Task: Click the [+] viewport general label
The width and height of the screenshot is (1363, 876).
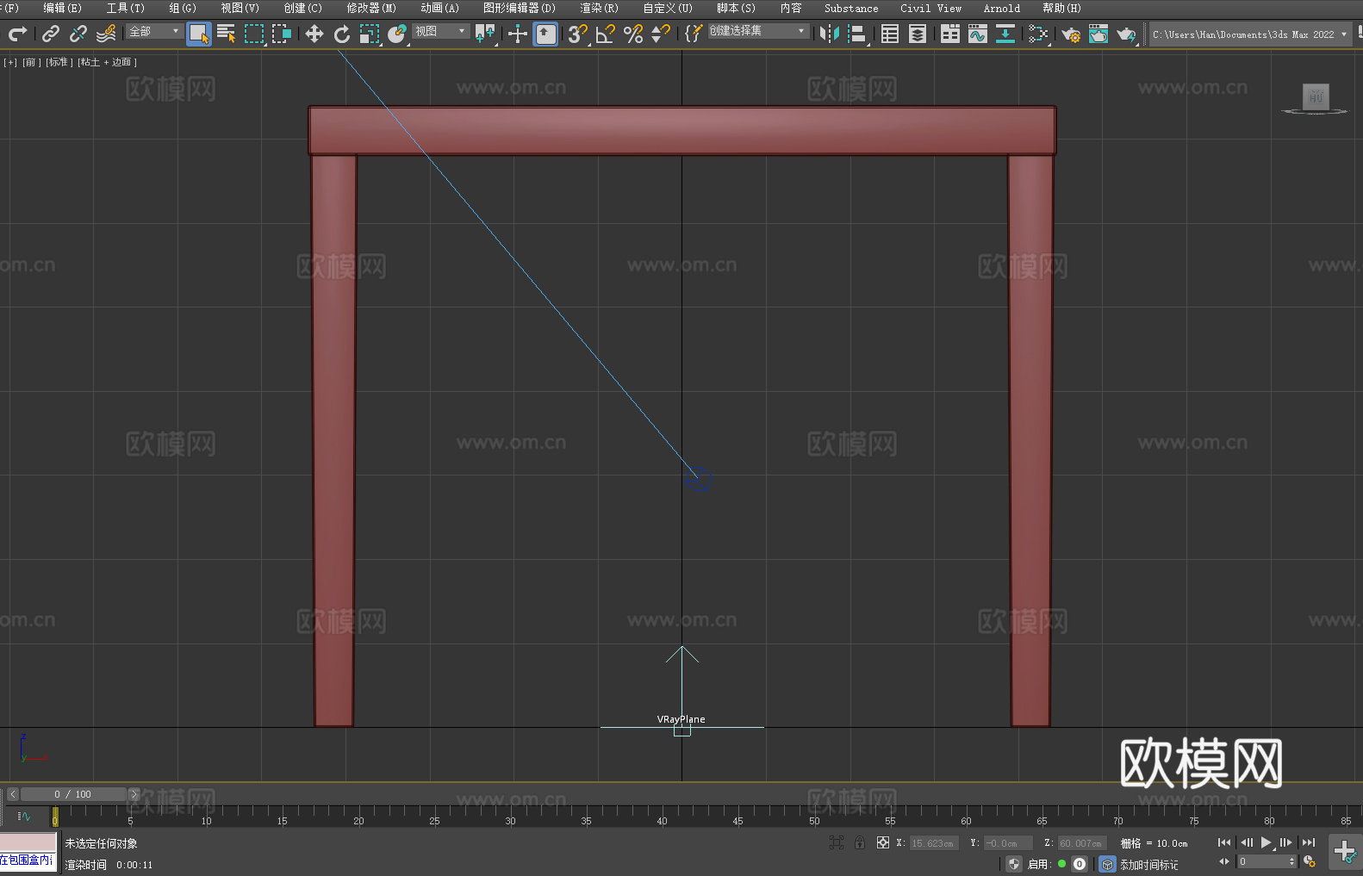Action: click(10, 62)
